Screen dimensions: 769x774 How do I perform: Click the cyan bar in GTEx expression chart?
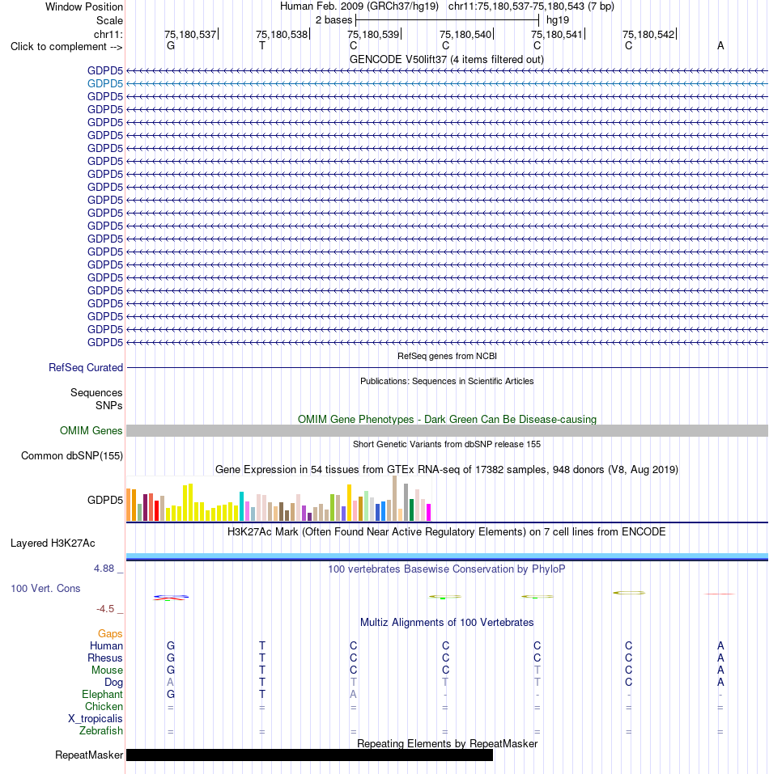pos(241,506)
